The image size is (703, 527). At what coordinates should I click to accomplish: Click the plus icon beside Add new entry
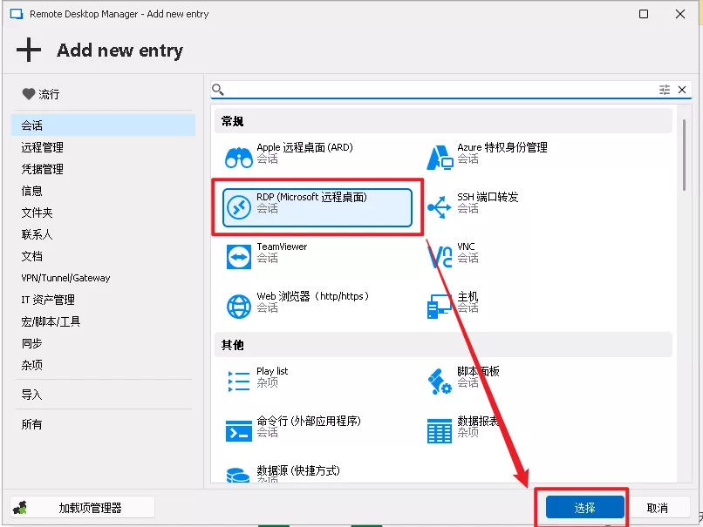[x=29, y=50]
